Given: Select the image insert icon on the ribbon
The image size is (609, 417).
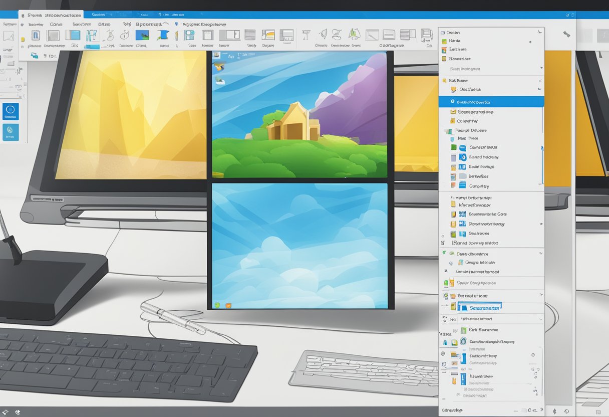Looking at the screenshot, I should [x=142, y=36].
